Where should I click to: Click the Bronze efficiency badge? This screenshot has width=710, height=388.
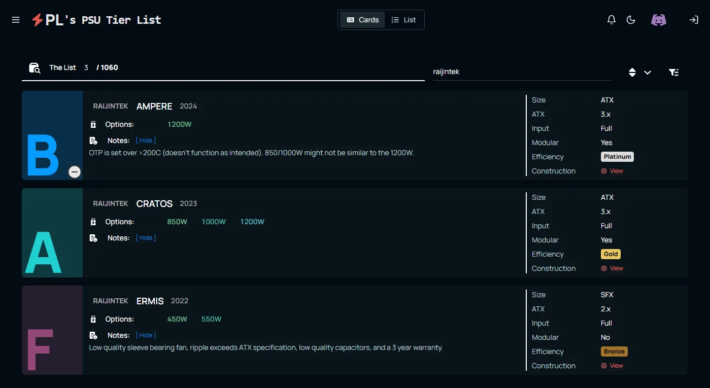[614, 351]
